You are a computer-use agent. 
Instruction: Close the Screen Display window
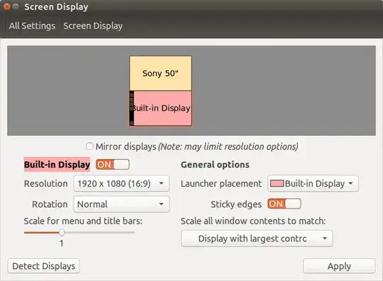[7, 6]
